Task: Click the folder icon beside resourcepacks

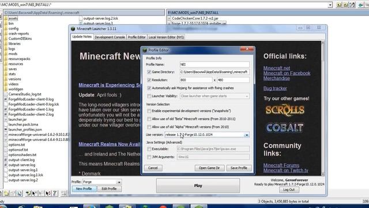Action: tap(6, 59)
